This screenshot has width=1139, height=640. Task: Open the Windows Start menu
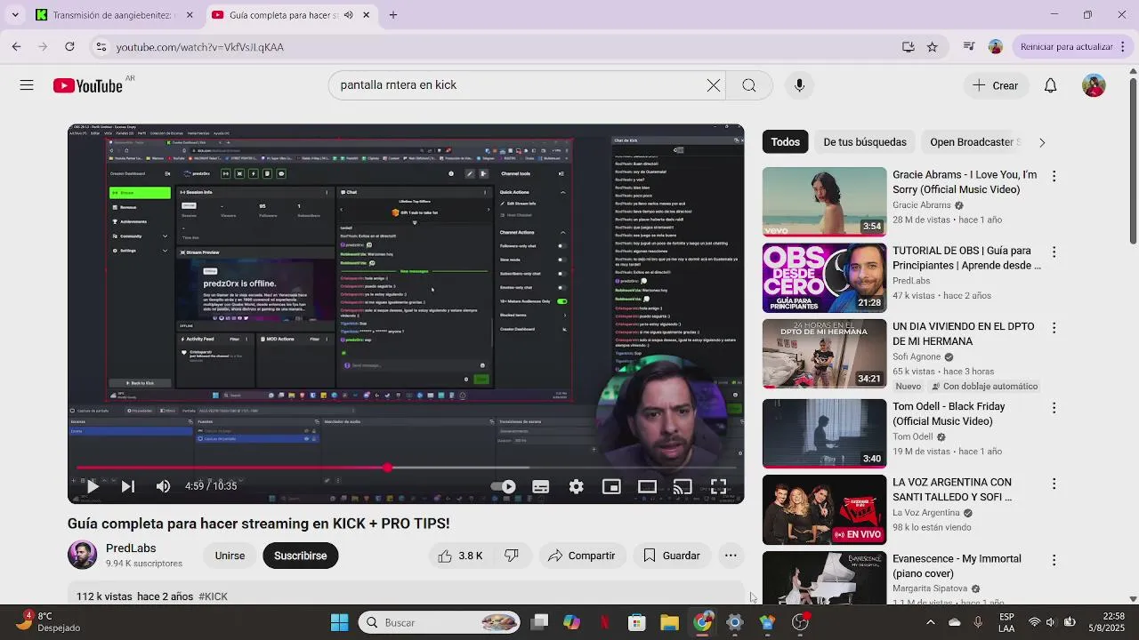[x=339, y=622]
